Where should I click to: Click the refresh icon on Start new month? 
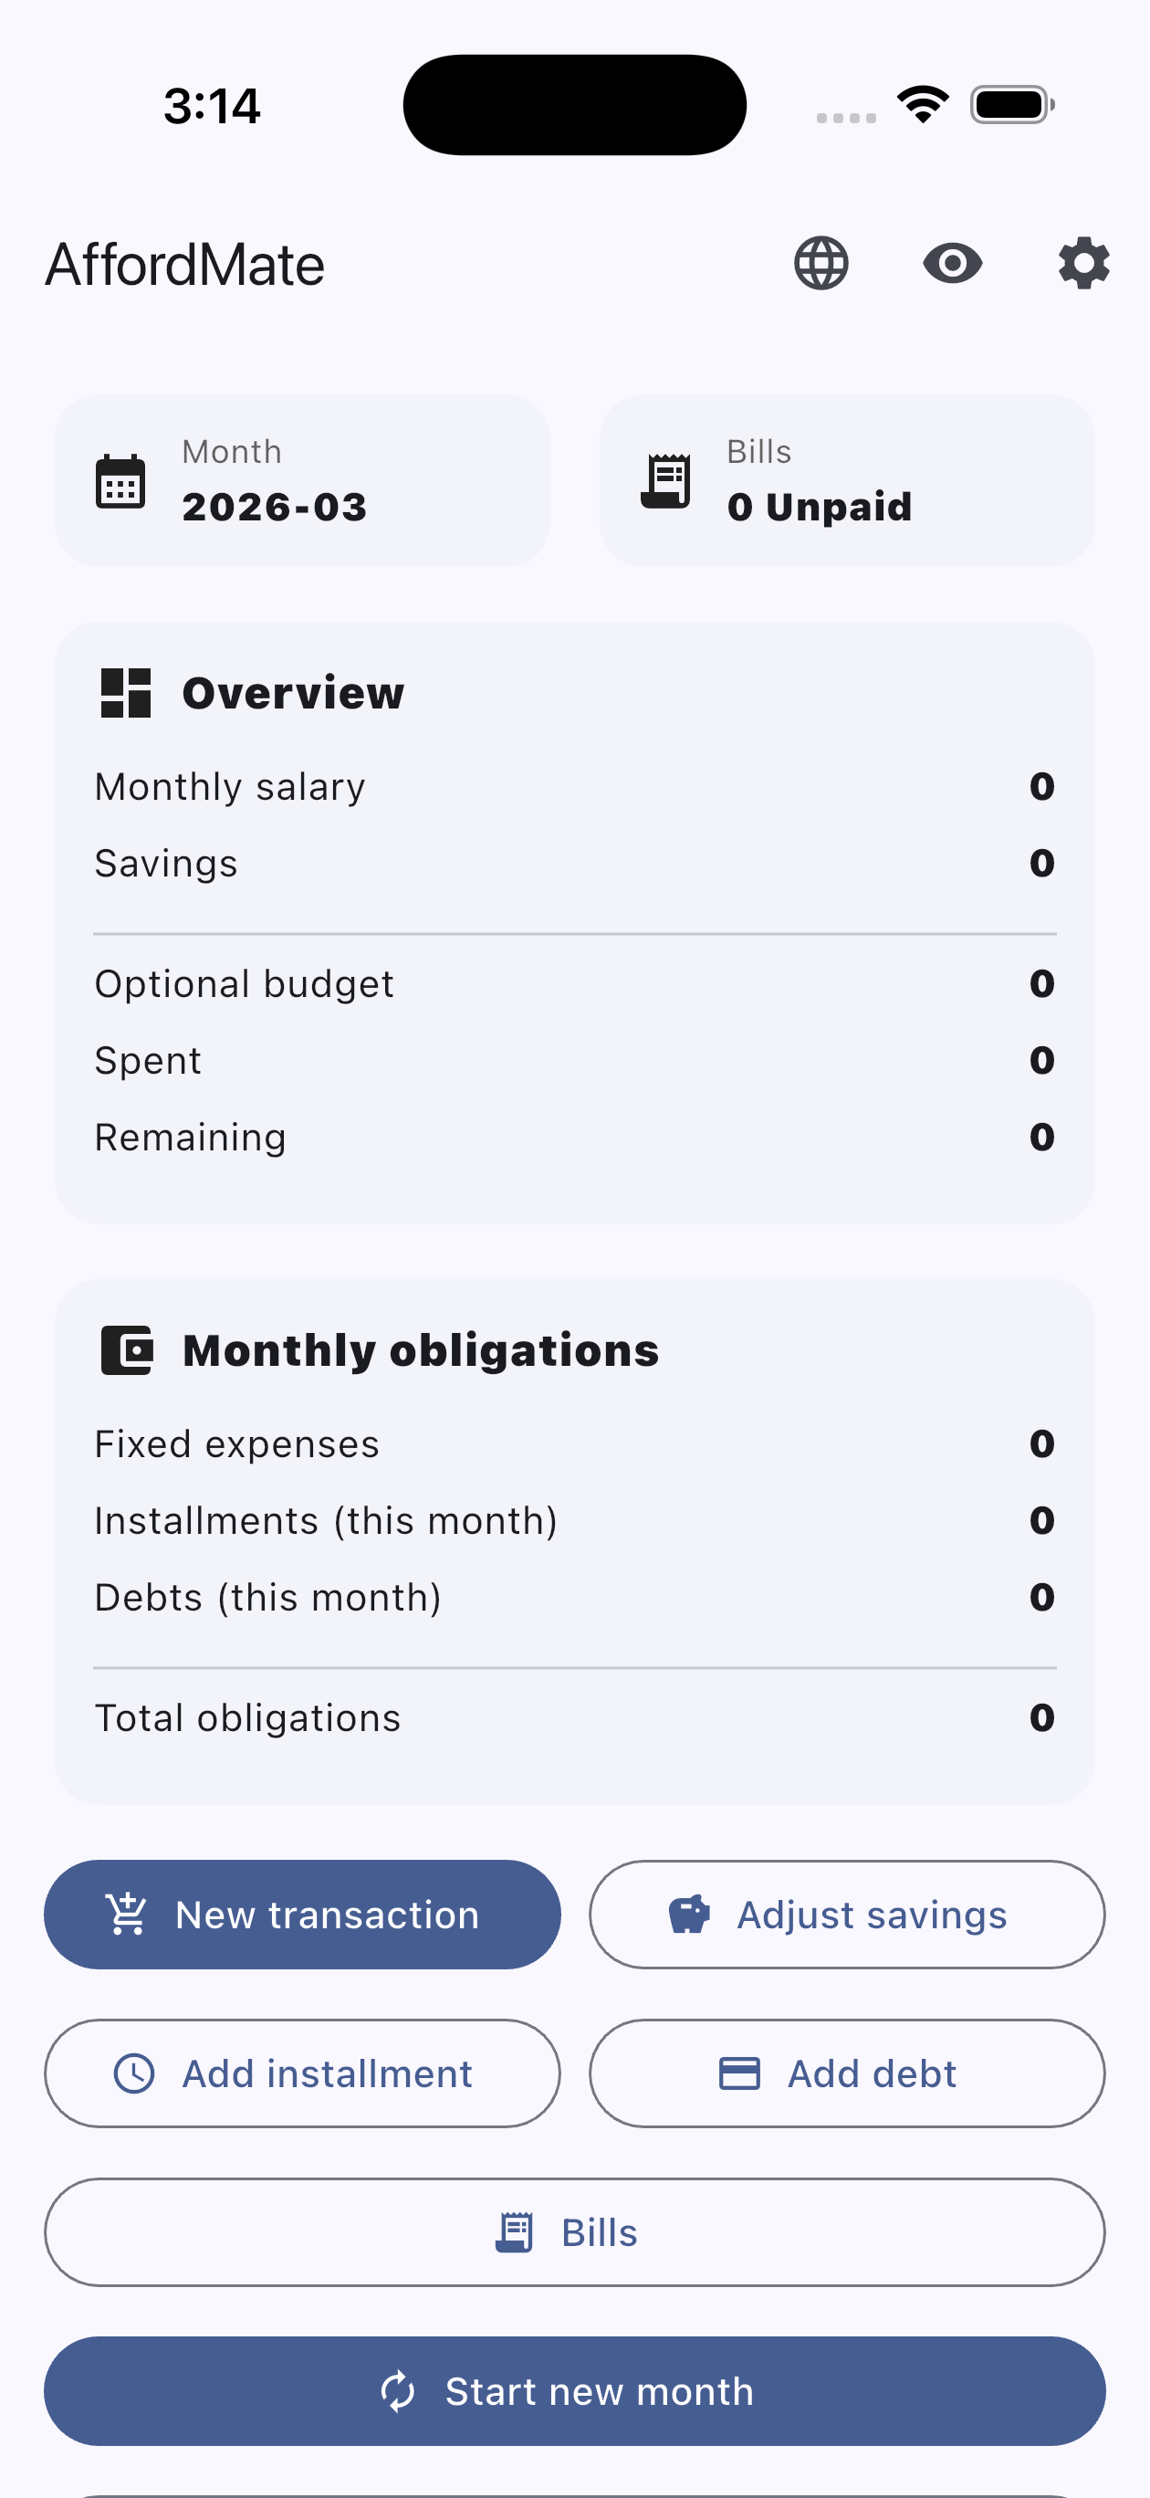tap(398, 2391)
